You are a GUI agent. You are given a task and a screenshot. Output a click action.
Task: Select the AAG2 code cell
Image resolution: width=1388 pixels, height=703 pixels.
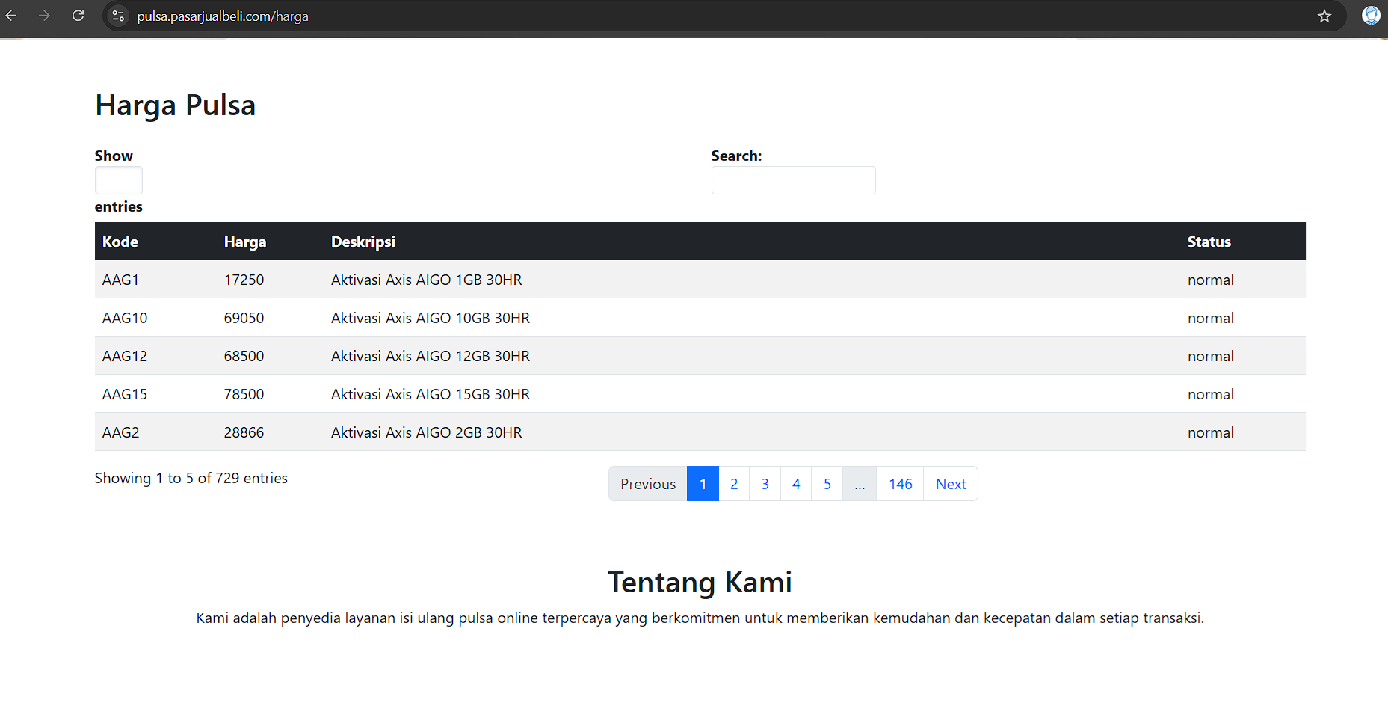pyautogui.click(x=121, y=432)
